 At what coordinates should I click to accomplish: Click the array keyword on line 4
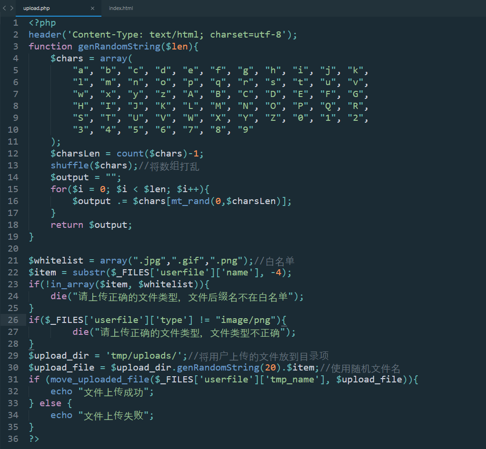[x=113, y=59]
